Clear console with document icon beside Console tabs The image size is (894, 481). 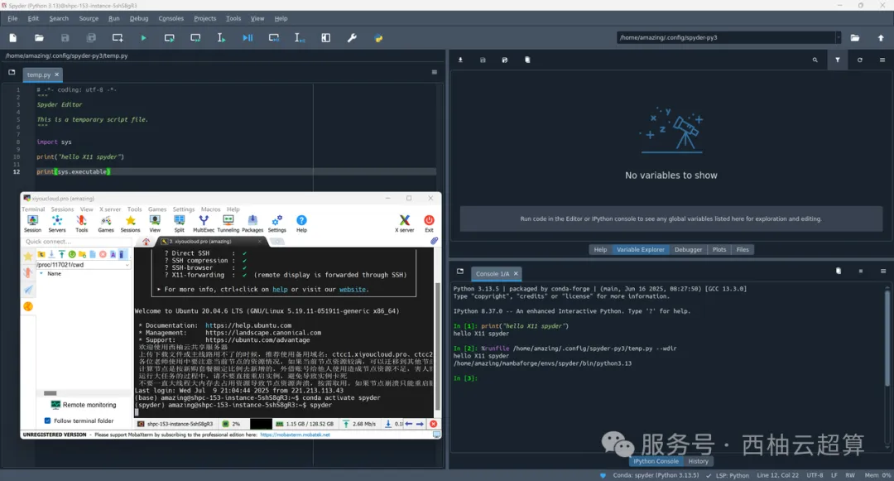click(838, 272)
